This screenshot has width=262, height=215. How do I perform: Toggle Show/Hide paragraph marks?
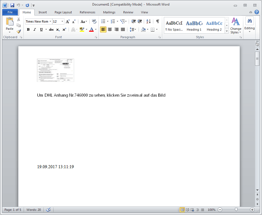158,21
